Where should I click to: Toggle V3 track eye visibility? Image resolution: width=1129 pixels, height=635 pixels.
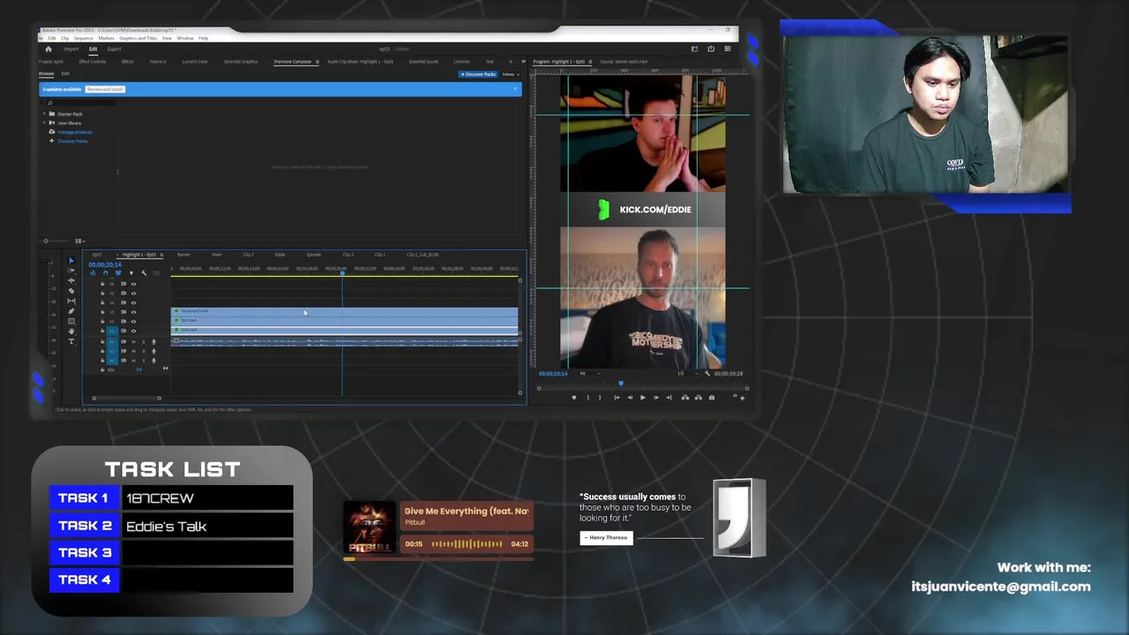[x=133, y=312]
